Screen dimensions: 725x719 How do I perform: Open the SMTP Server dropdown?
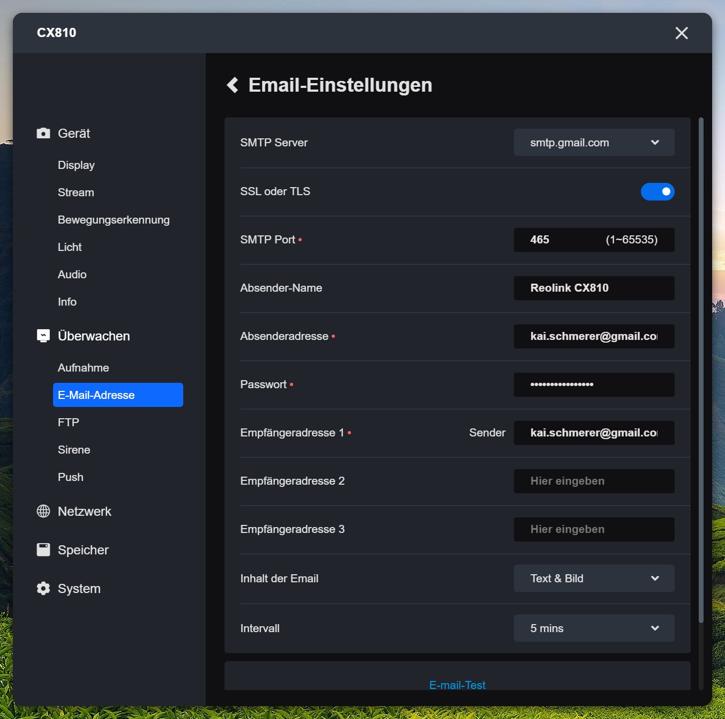[x=594, y=143]
